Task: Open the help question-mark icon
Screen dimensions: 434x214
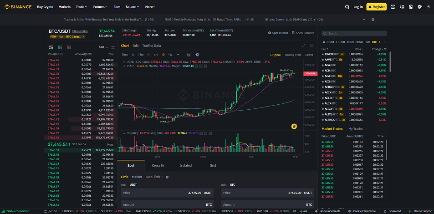Action: coord(411,7)
